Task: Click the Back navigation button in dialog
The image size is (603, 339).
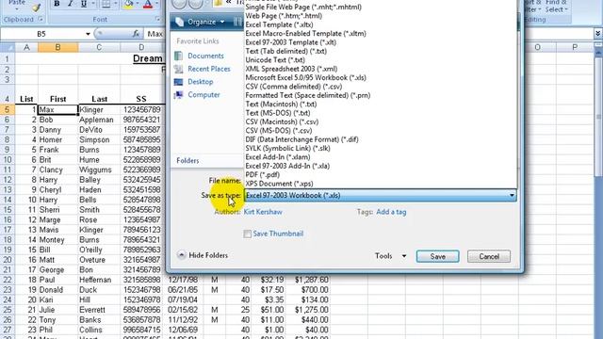Action: [x=178, y=3]
